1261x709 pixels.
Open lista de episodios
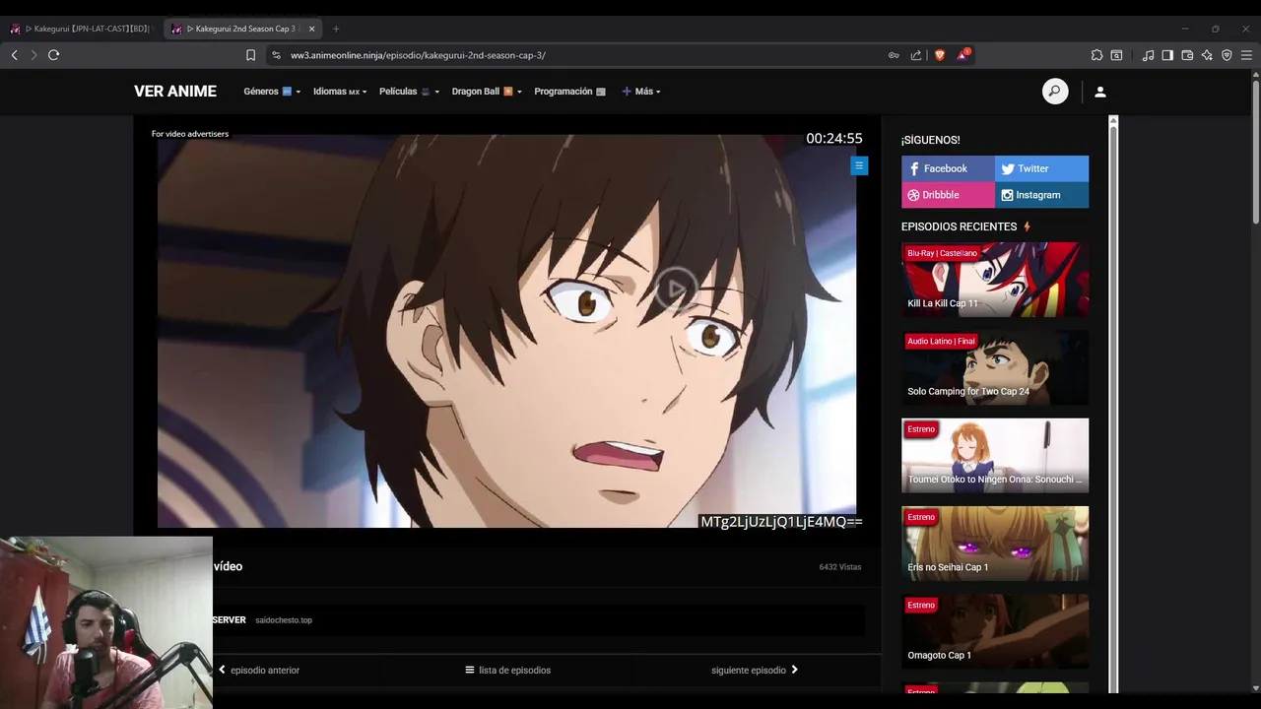pos(508,671)
